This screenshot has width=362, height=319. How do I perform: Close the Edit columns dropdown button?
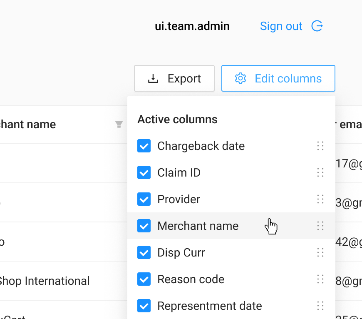278,78
